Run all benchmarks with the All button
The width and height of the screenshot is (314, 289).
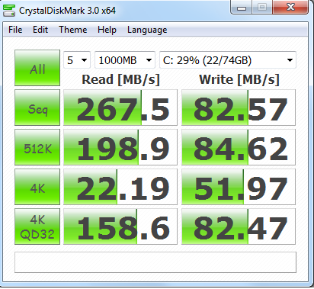37,68
